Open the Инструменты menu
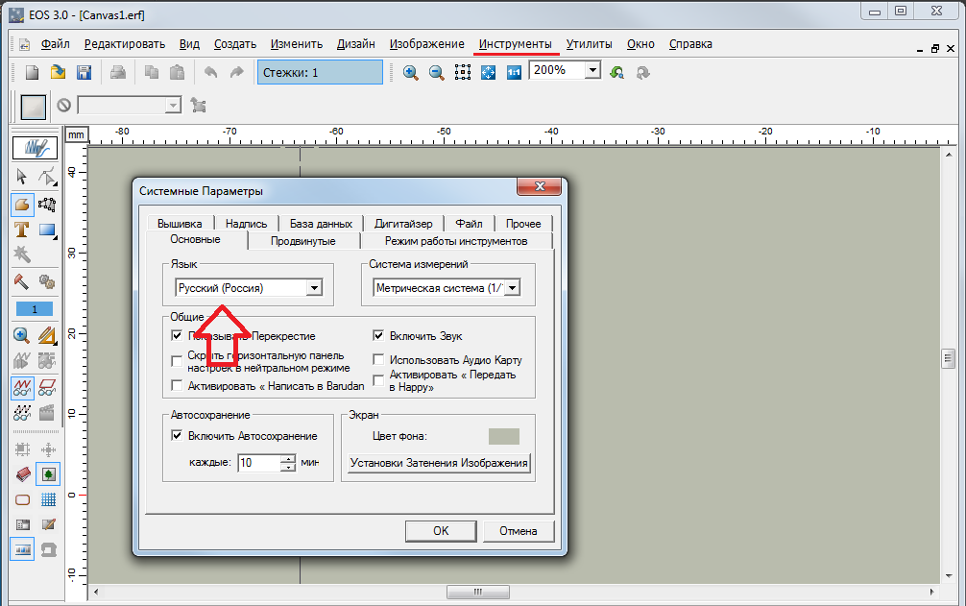 click(x=516, y=44)
